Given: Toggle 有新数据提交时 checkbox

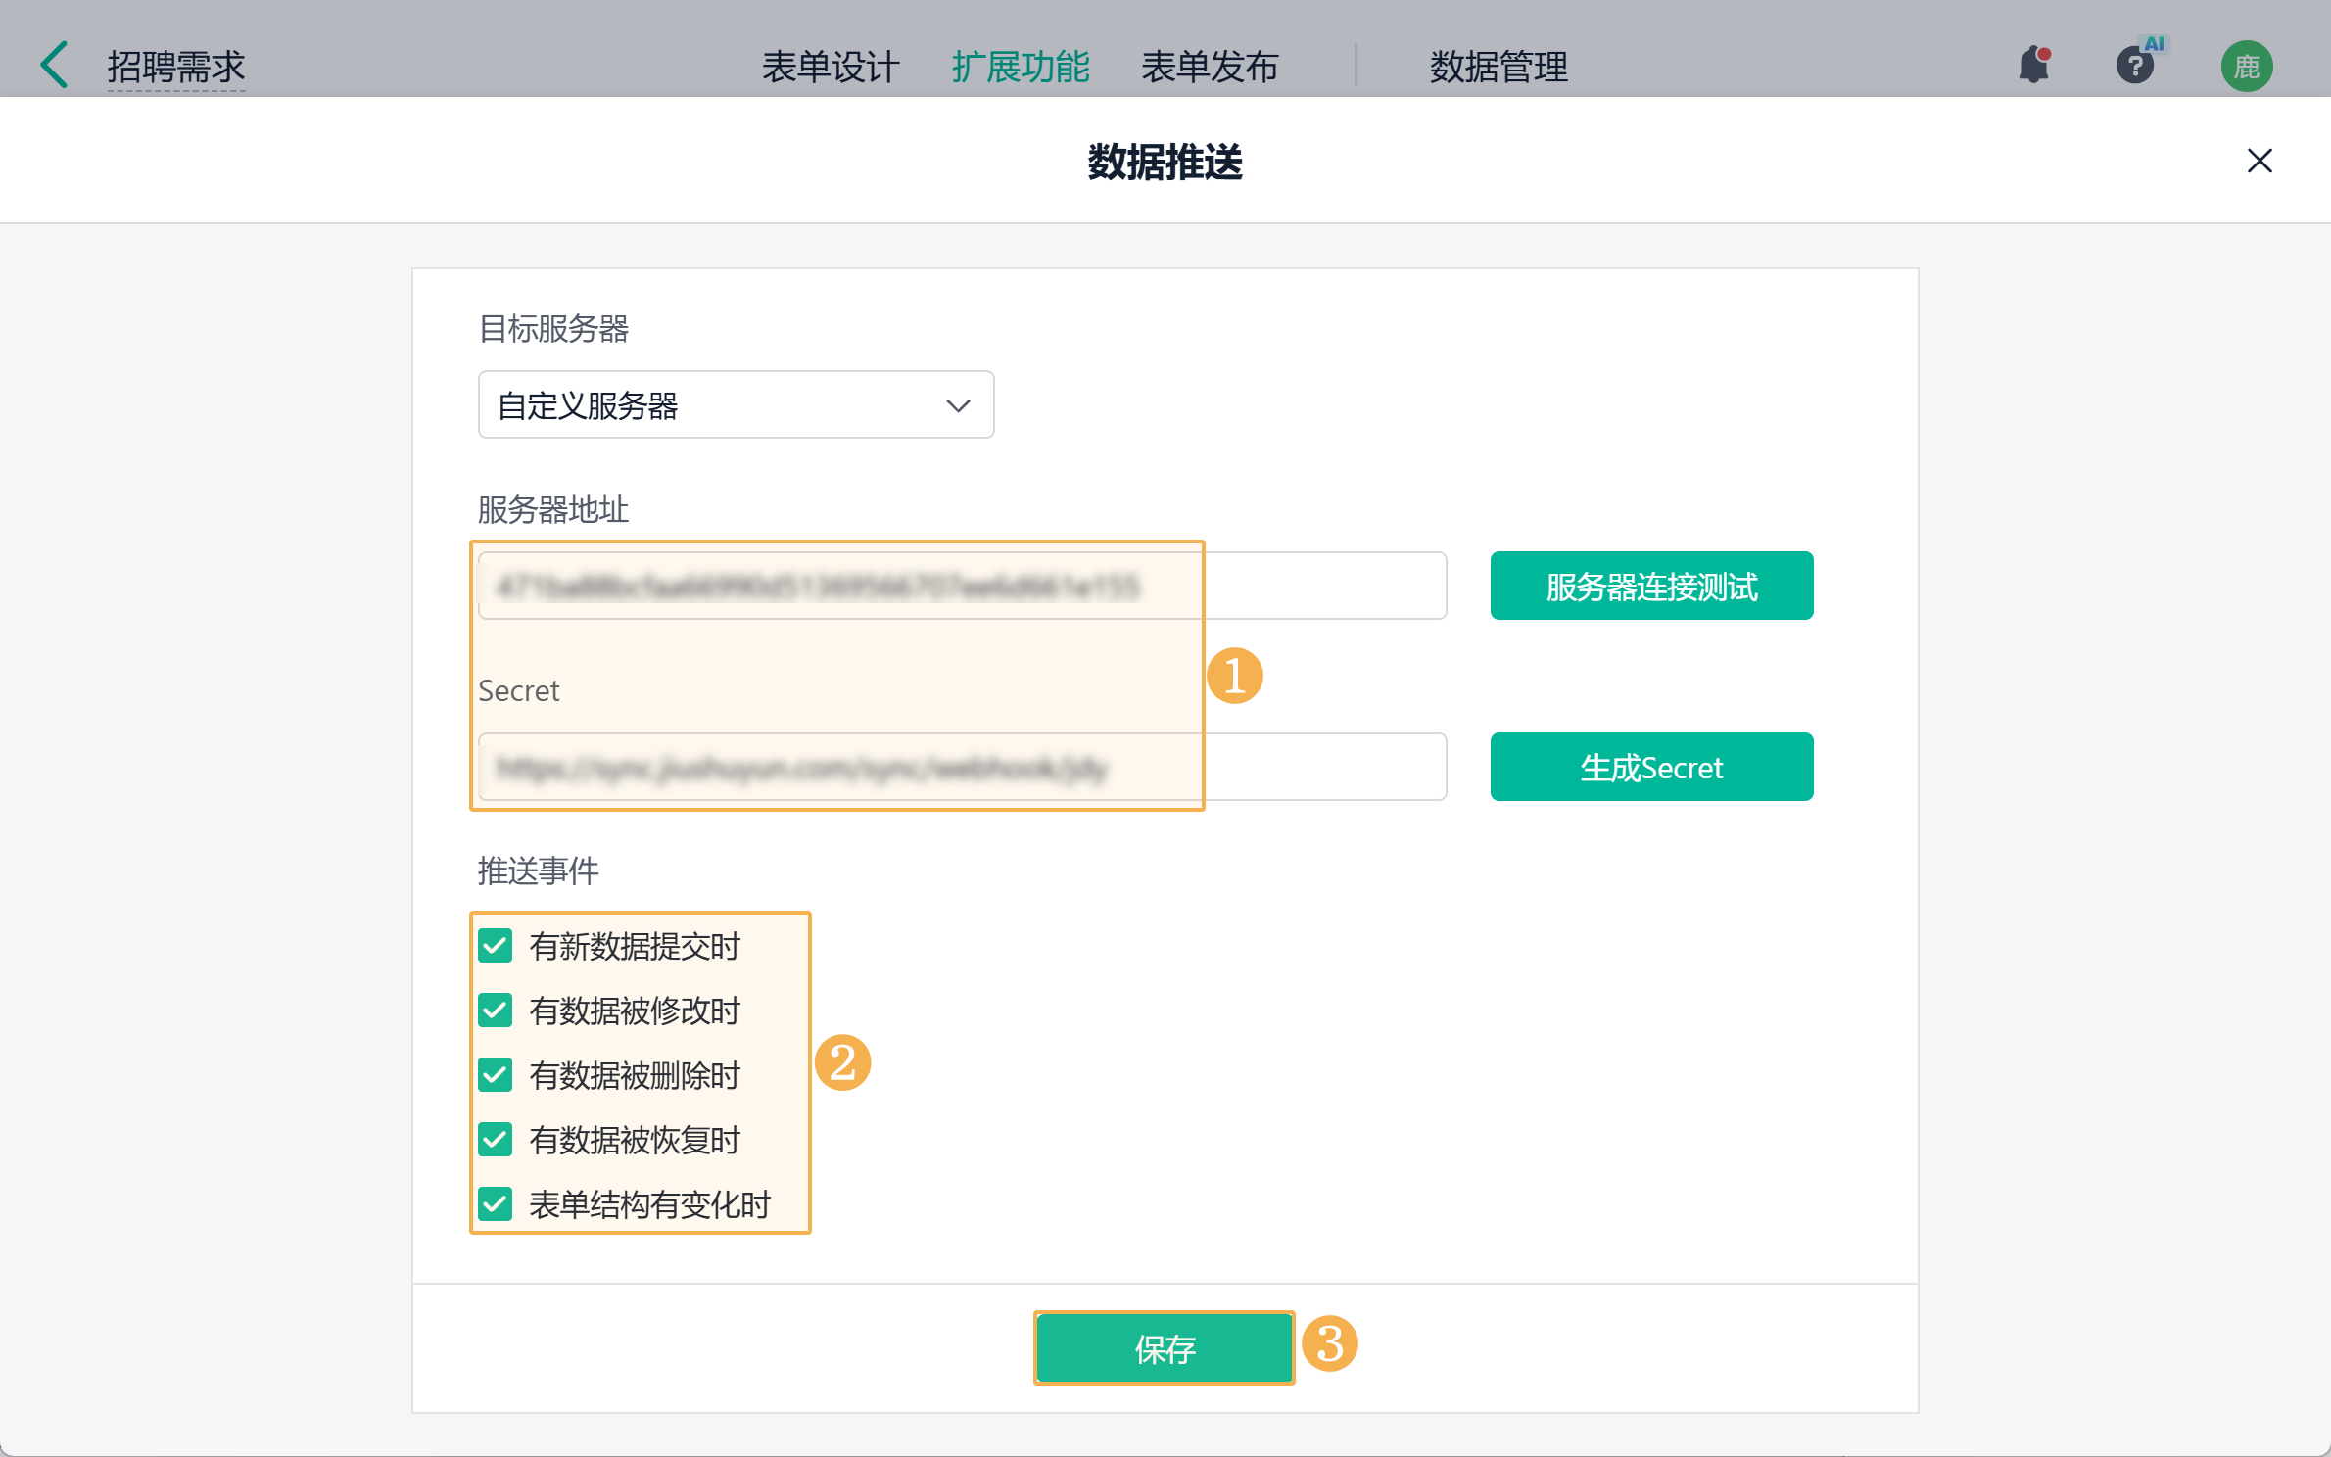Looking at the screenshot, I should coord(496,946).
